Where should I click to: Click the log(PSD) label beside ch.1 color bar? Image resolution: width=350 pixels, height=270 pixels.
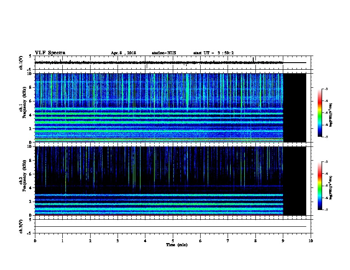coord(331,115)
